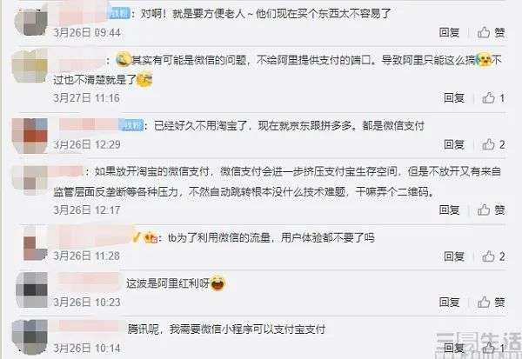The width and height of the screenshot is (522, 359).
Task: Click 回复 on the 09:44 comment
Action: click(x=450, y=33)
